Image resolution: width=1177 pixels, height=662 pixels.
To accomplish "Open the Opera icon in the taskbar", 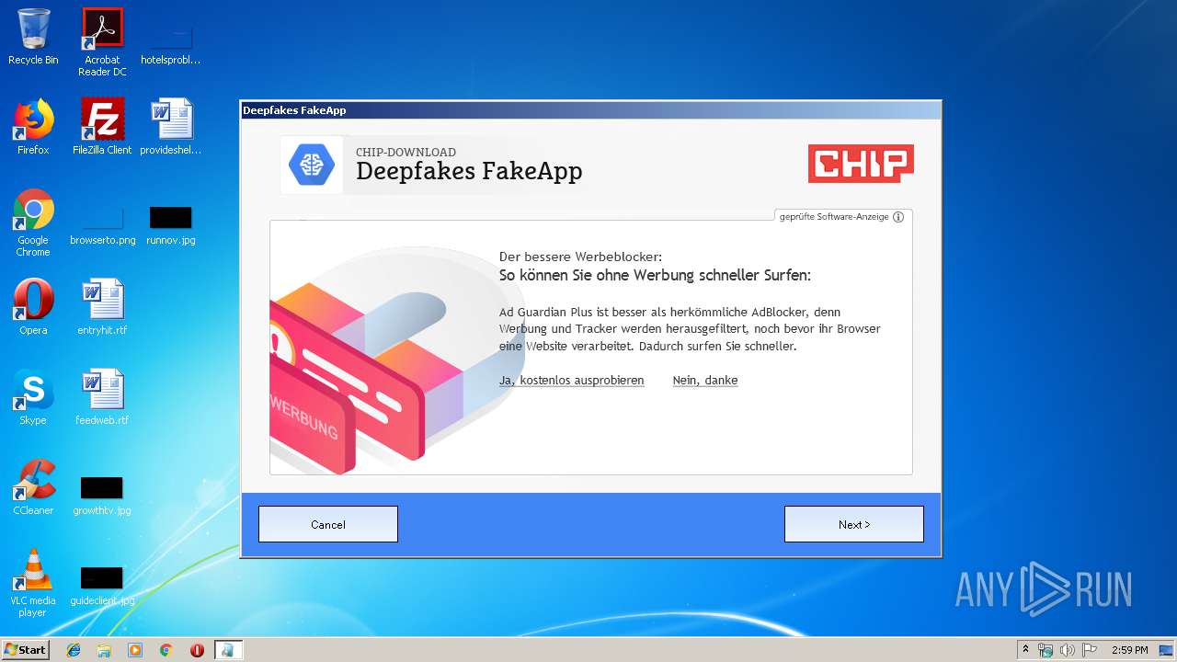I will coord(197,650).
